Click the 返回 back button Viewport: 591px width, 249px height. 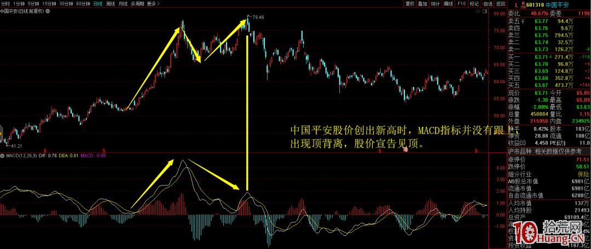pos(501,4)
